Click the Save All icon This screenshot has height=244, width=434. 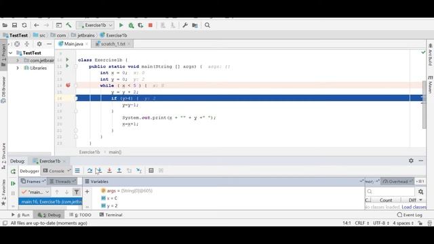point(14,25)
